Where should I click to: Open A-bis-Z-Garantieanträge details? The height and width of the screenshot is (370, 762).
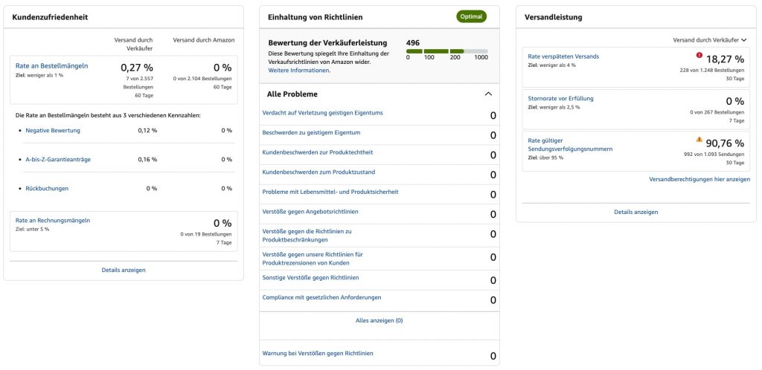pos(58,160)
